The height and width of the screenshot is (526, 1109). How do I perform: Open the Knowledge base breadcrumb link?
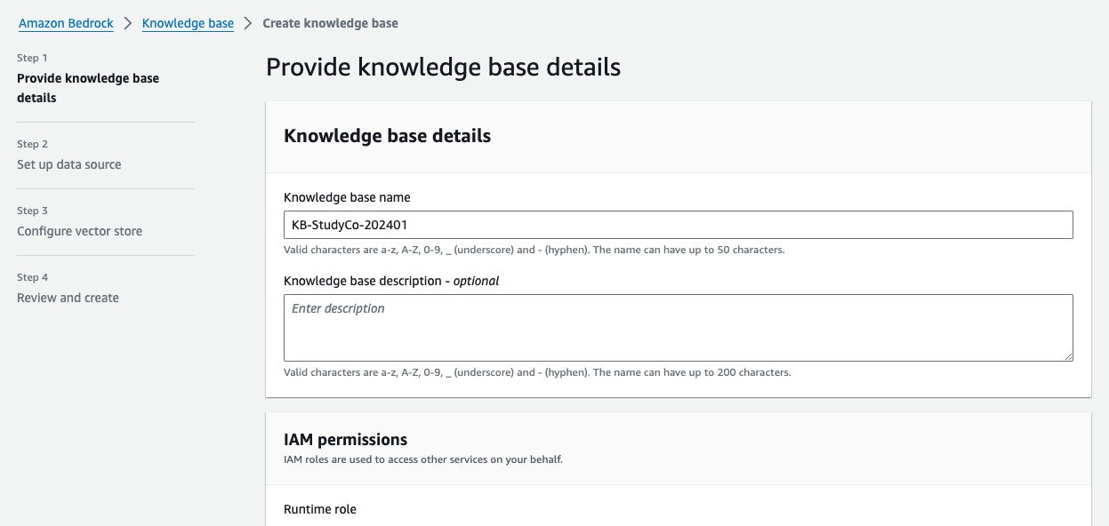click(187, 23)
